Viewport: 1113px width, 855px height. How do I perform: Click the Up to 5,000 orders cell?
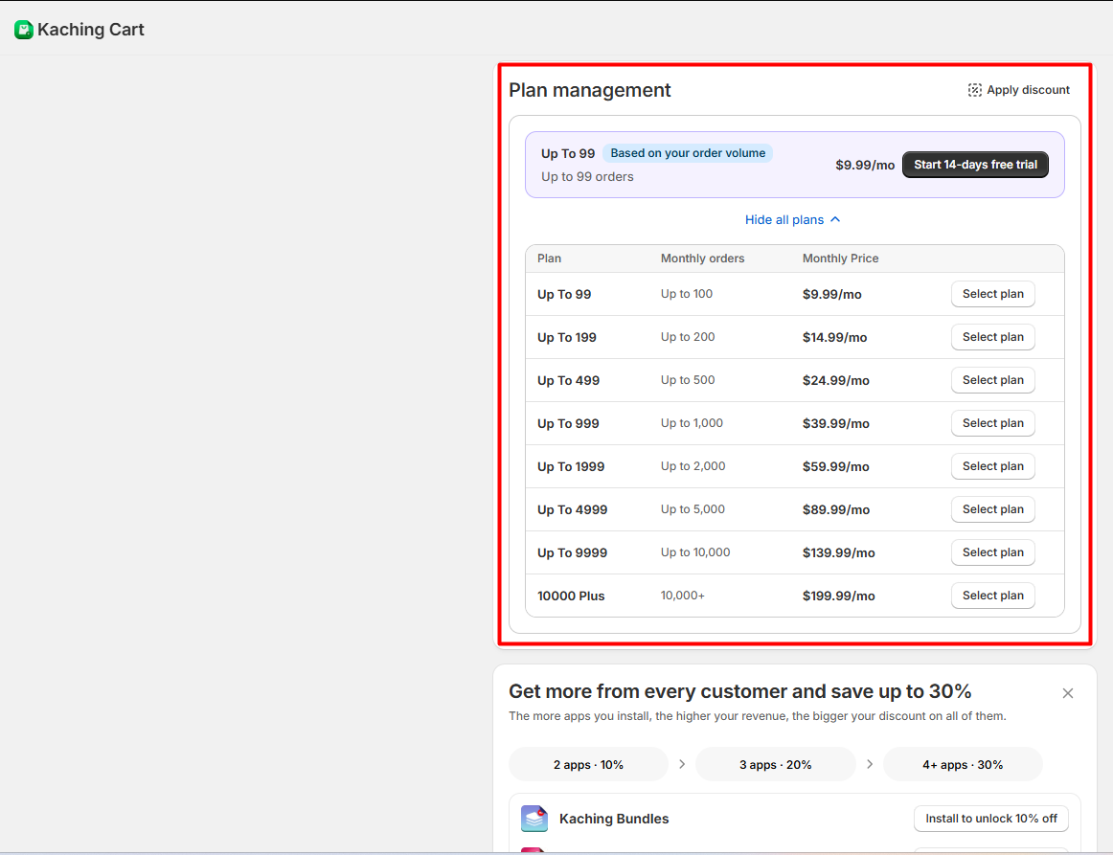[x=693, y=509]
